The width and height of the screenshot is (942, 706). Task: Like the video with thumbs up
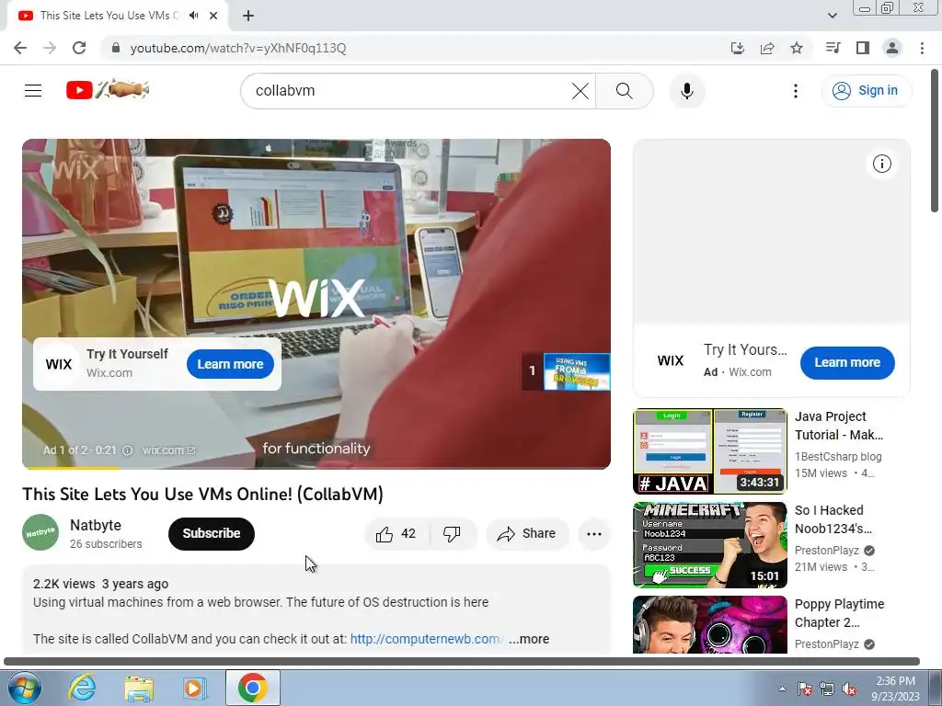click(x=396, y=534)
